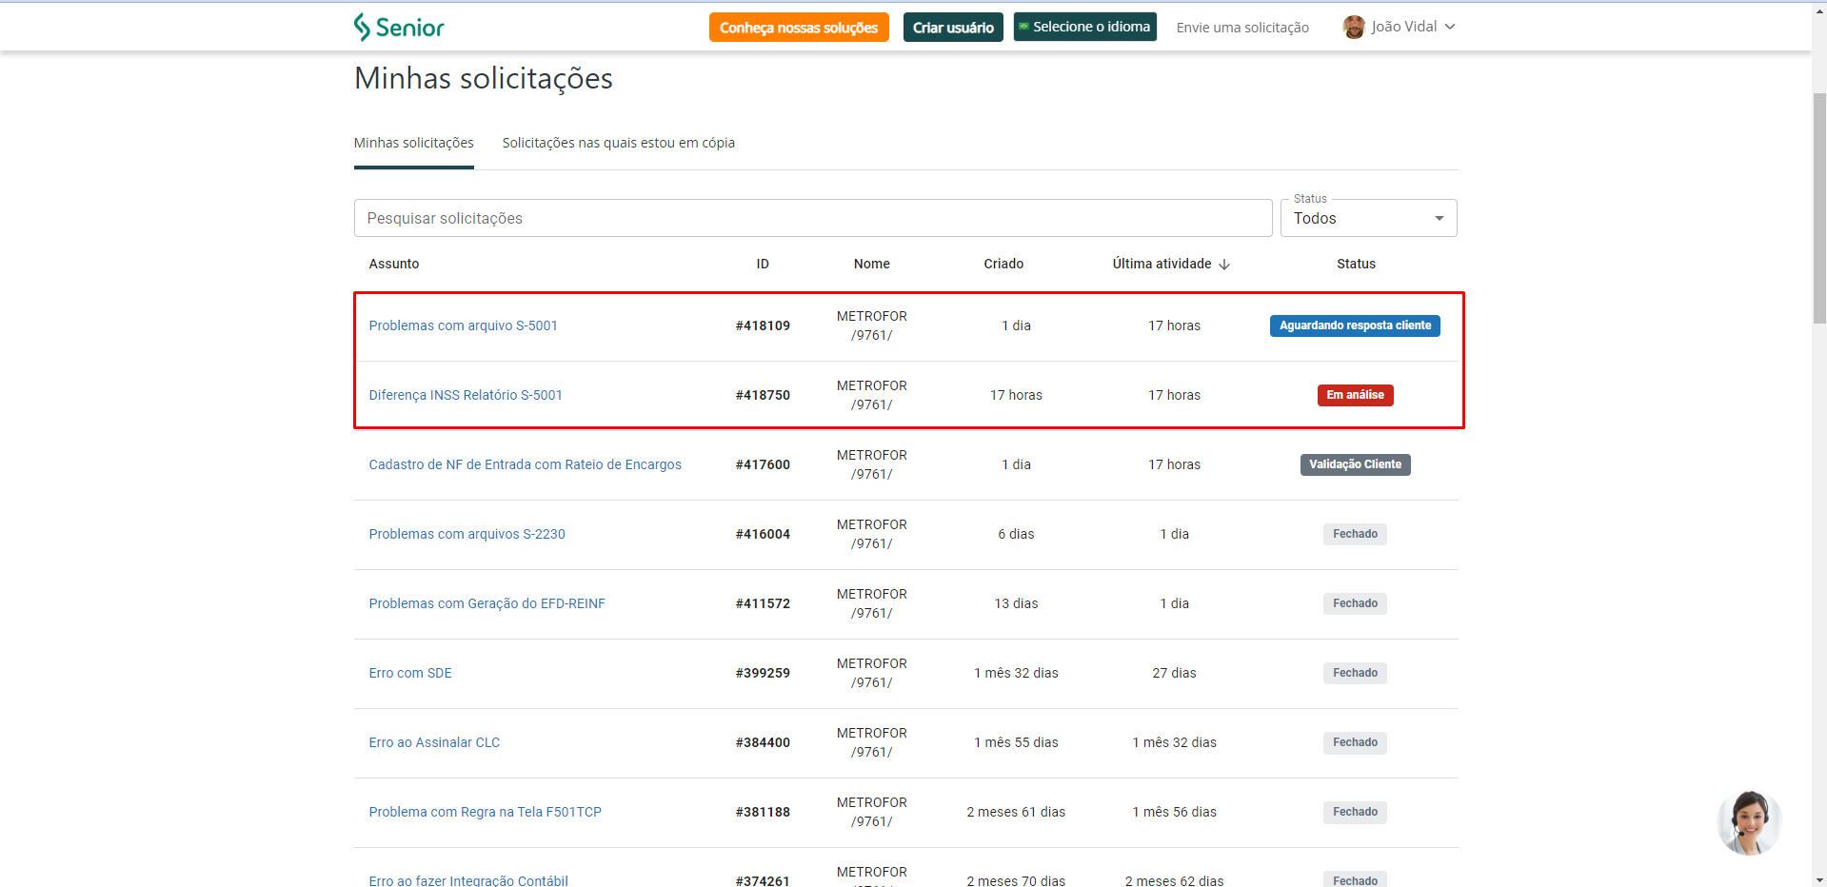Click the Senior logo
The height and width of the screenshot is (887, 1827).
(399, 27)
